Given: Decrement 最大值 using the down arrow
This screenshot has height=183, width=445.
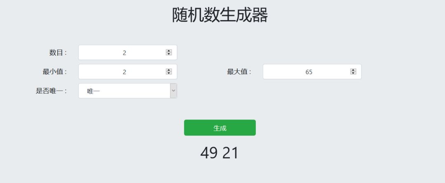Looking at the screenshot, I should pos(353,73).
